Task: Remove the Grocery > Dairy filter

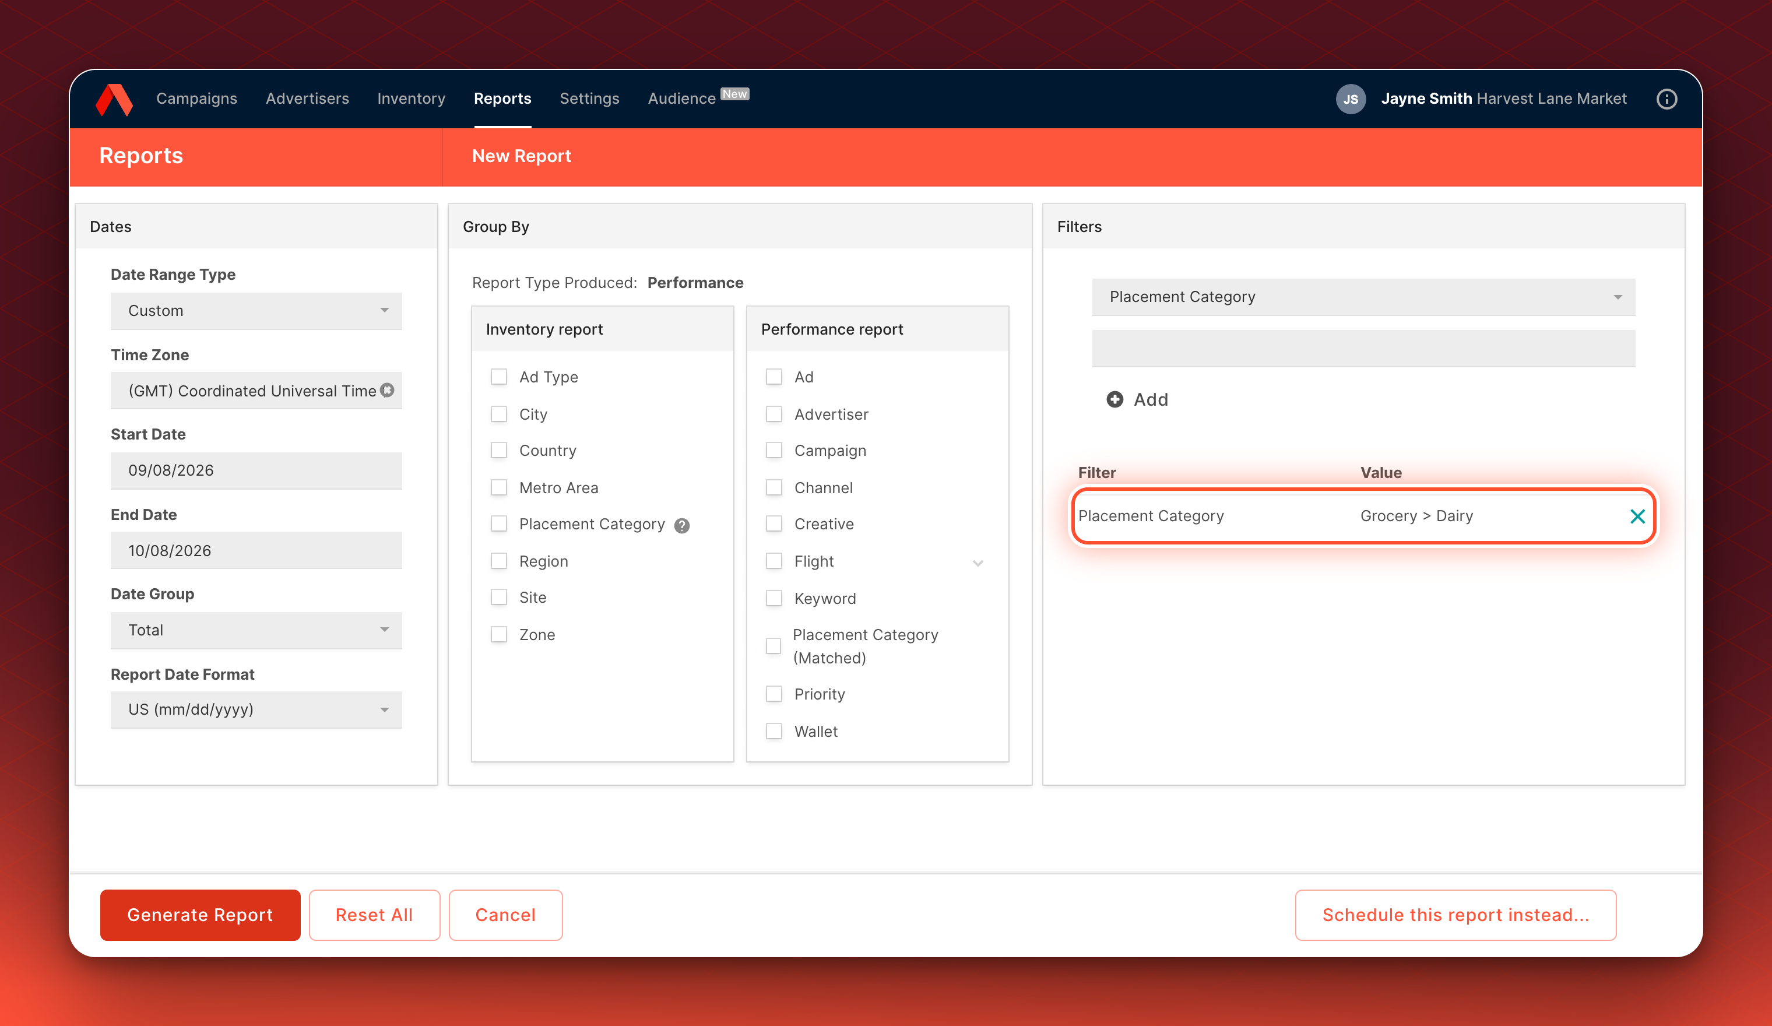Action: tap(1637, 516)
